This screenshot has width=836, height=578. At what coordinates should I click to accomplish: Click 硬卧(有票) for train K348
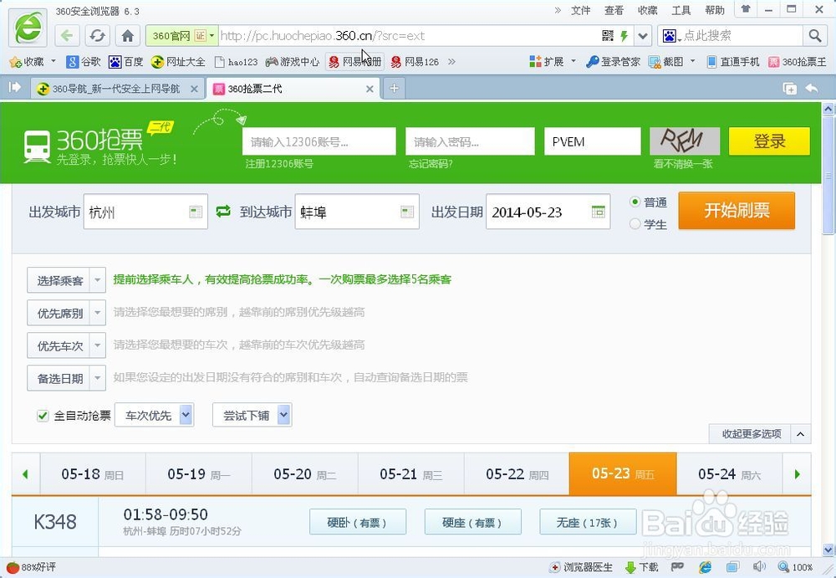(x=358, y=522)
